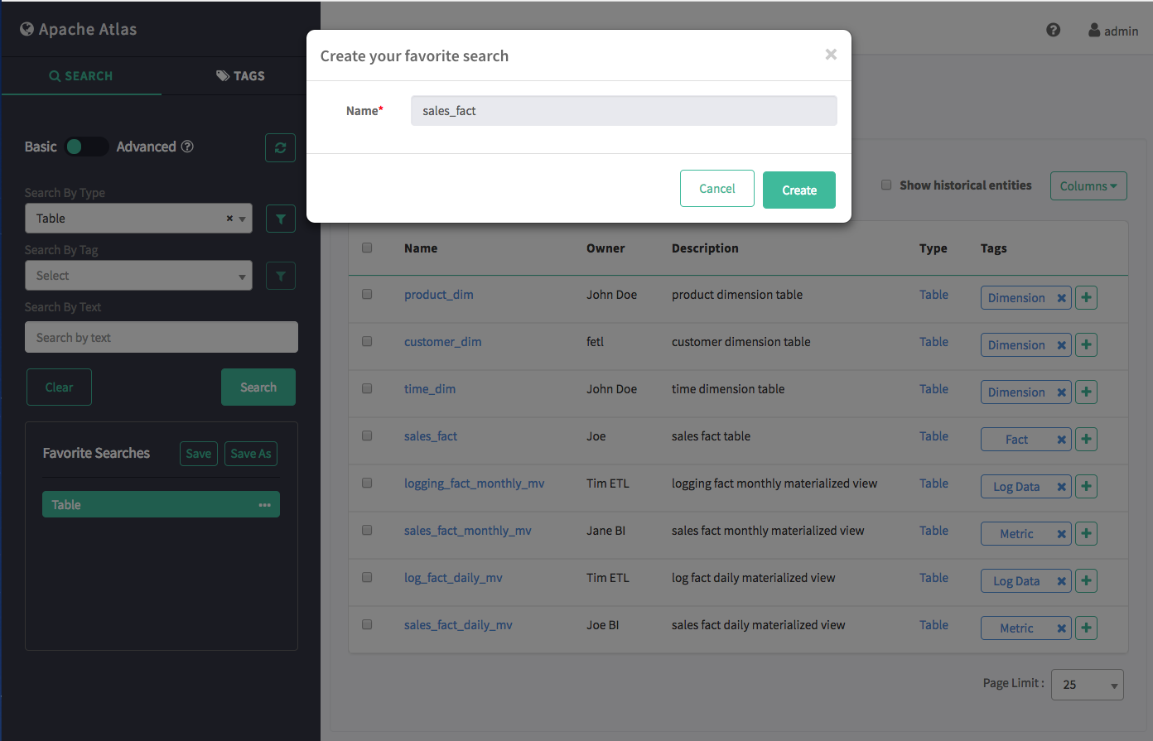The height and width of the screenshot is (741, 1153).
Task: Select the SEARCH tab
Action: (x=81, y=76)
